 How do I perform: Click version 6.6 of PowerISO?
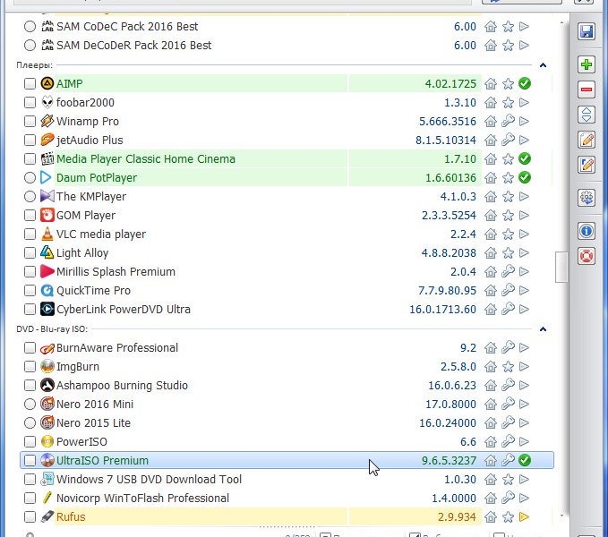(x=468, y=442)
